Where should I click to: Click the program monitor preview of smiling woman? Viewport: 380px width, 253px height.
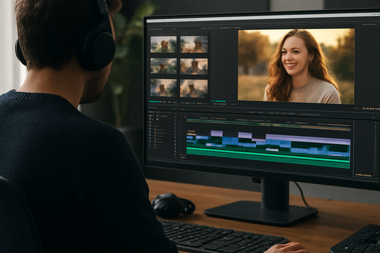296,66
